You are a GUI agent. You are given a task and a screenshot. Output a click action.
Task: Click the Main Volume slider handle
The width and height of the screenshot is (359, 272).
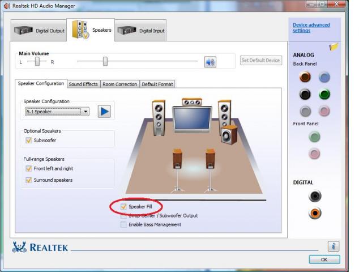coord(105,61)
